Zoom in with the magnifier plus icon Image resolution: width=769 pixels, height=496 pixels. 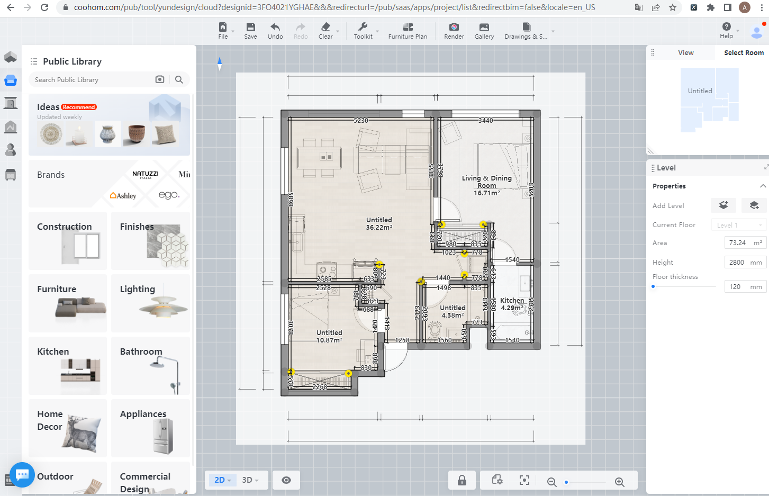(x=620, y=482)
